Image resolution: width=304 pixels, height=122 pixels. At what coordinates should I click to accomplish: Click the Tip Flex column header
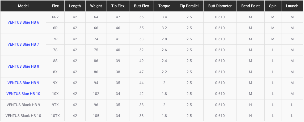point(118,6)
